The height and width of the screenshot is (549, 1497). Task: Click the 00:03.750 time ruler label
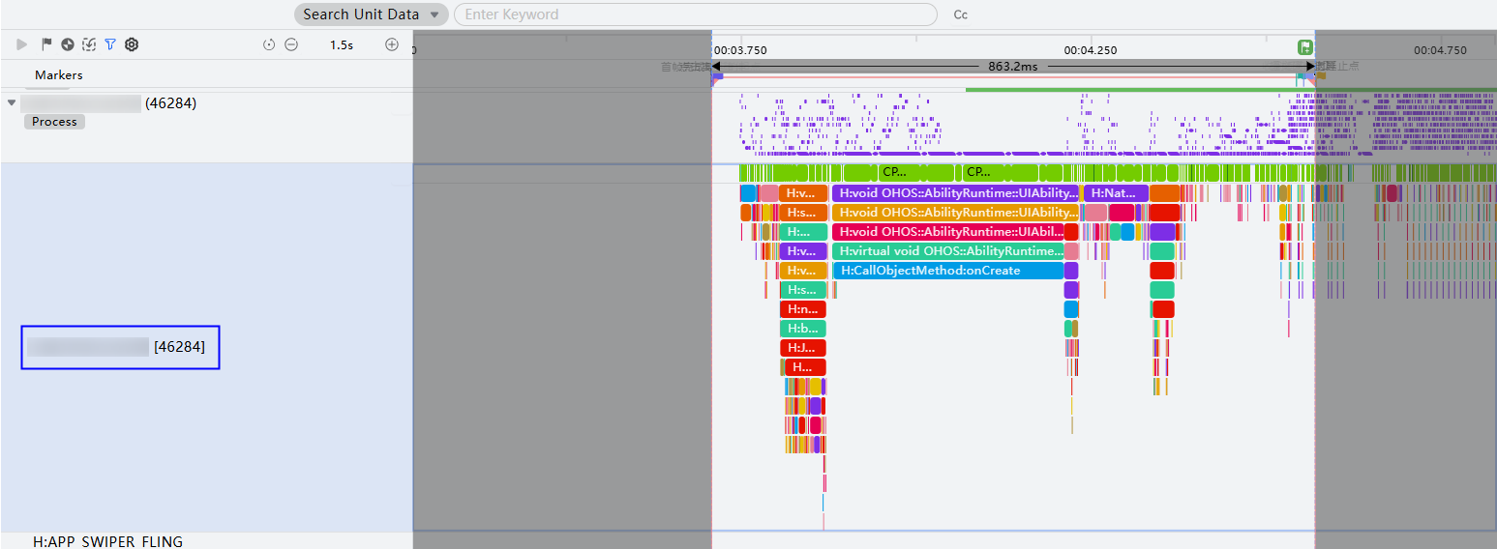pos(740,50)
